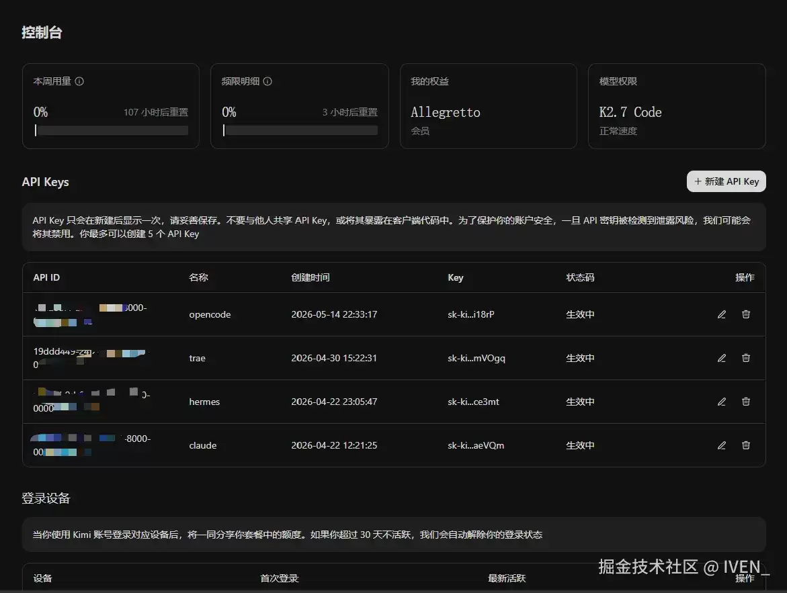This screenshot has width=787, height=593.
Task: Delete the opencode API key
Action: 746,314
